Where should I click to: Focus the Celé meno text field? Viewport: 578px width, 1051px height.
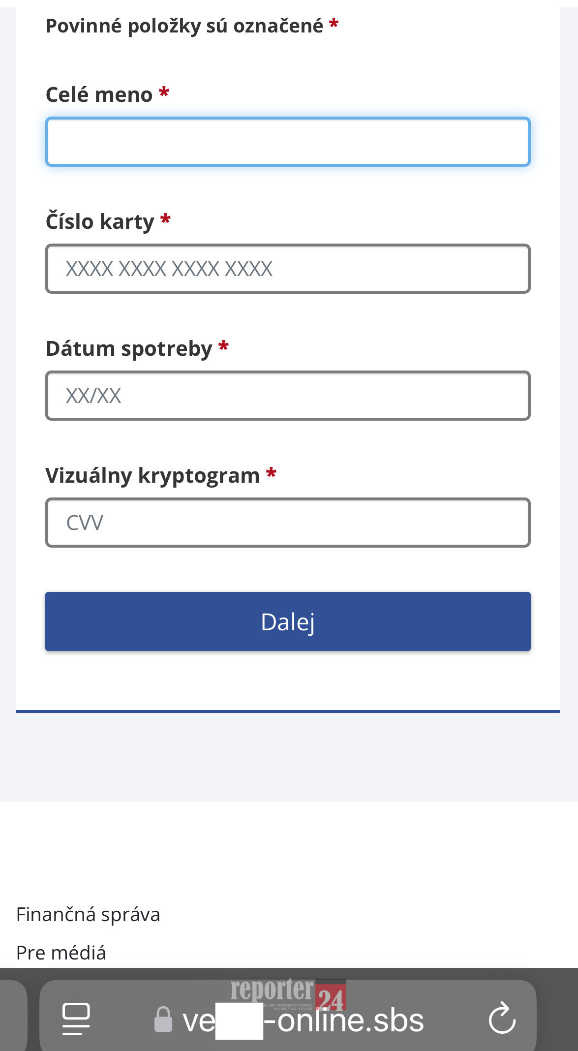[x=288, y=142]
